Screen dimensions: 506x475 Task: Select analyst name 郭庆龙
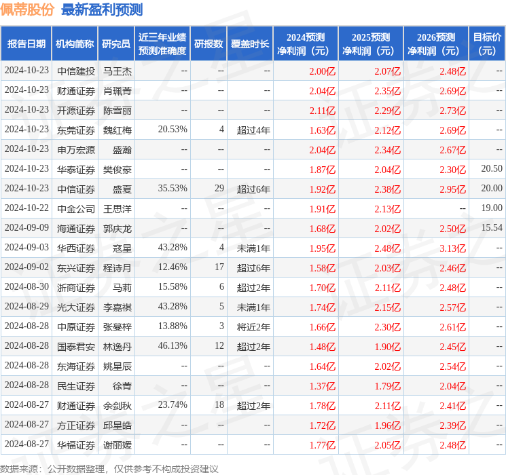pyautogui.click(x=117, y=229)
